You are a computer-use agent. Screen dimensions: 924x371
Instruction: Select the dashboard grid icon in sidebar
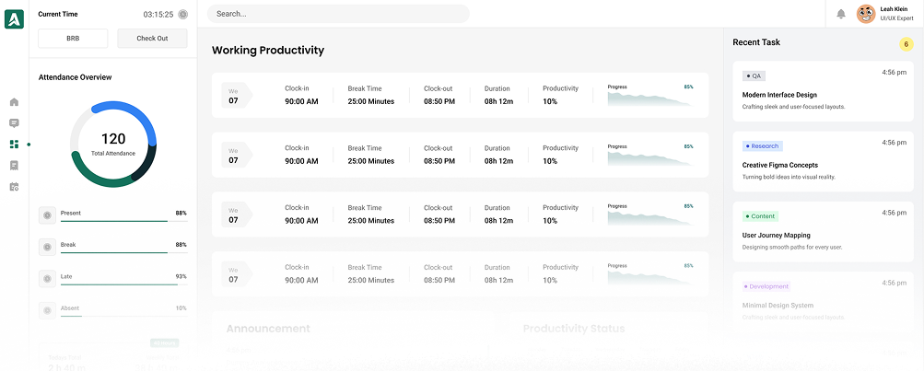(x=14, y=145)
